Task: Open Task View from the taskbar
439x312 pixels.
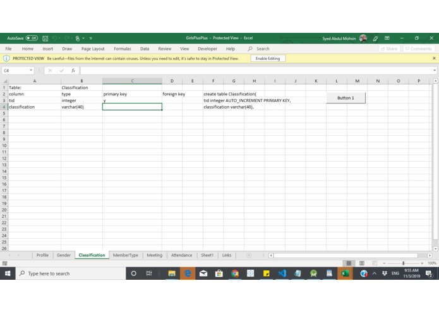Action: (x=149, y=273)
